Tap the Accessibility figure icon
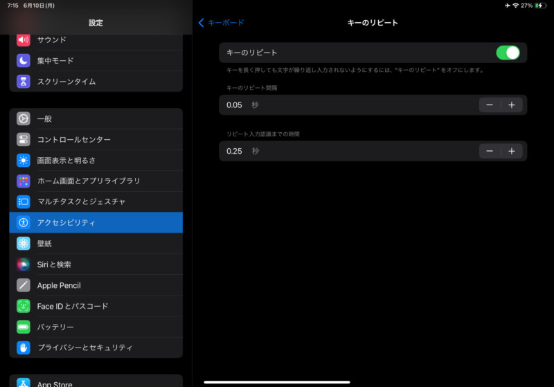This screenshot has width=554, height=387. (x=24, y=222)
